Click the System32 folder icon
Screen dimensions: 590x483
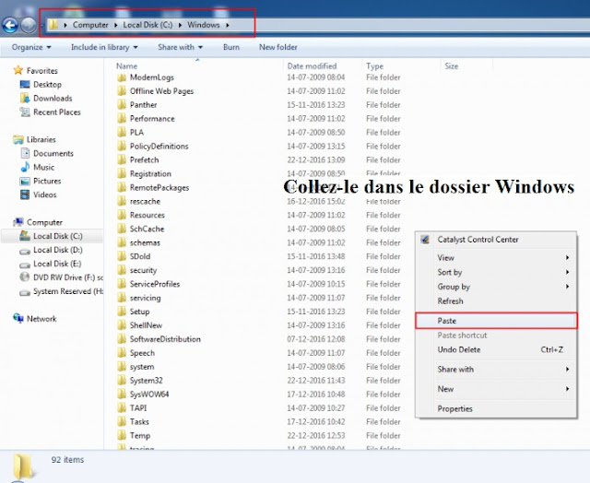(x=122, y=381)
